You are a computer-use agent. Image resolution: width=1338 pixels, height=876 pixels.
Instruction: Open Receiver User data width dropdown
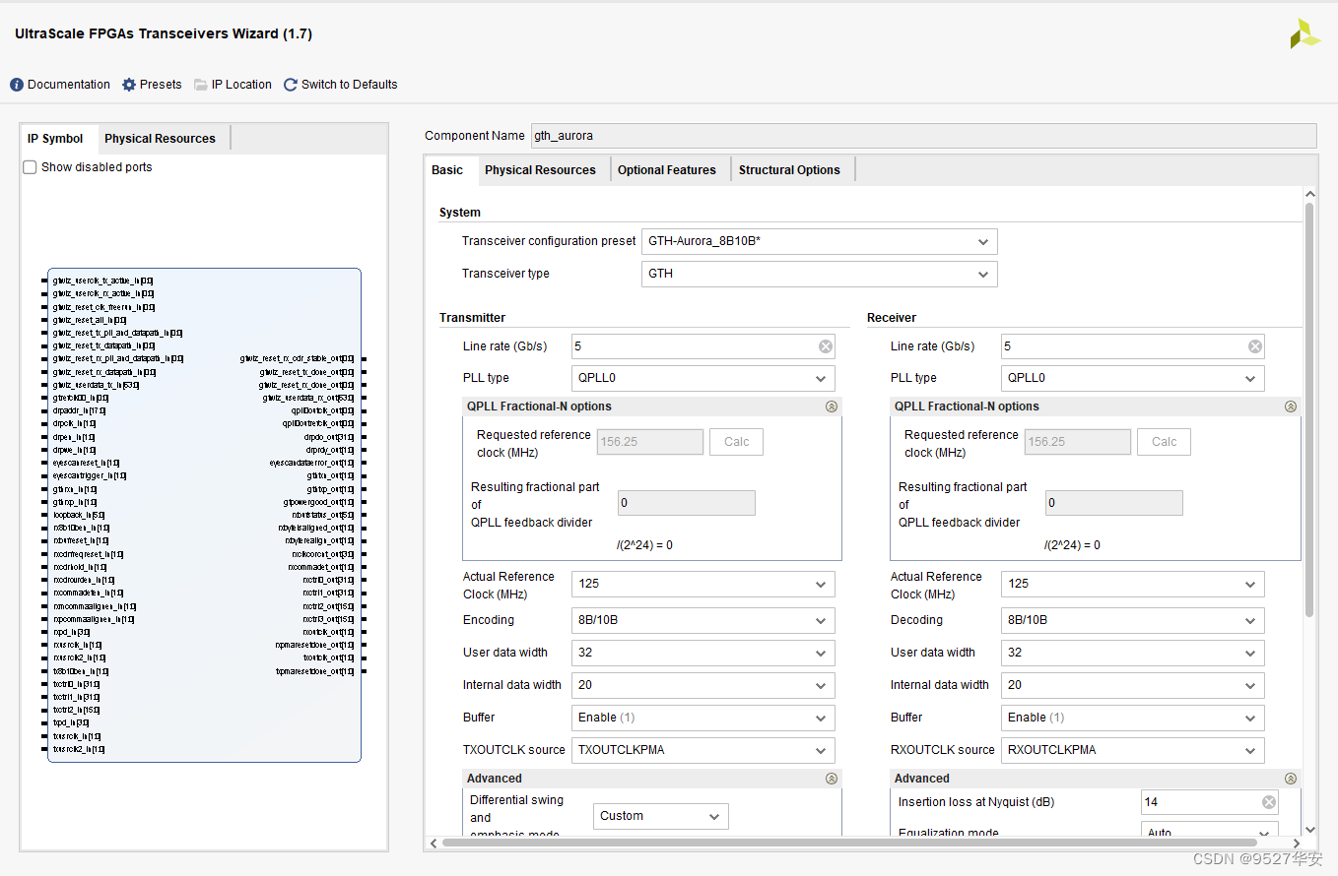pos(1133,653)
